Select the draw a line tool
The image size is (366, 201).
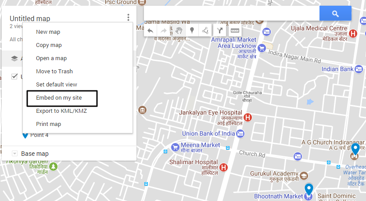(x=205, y=30)
